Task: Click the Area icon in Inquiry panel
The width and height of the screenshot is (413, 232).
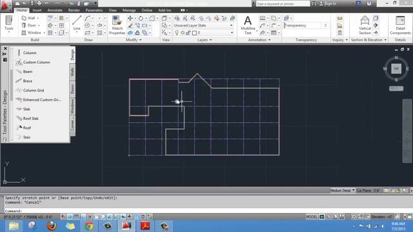Action: pyautogui.click(x=340, y=26)
